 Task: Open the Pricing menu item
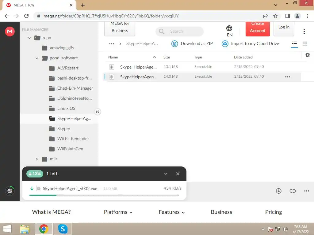point(273,212)
